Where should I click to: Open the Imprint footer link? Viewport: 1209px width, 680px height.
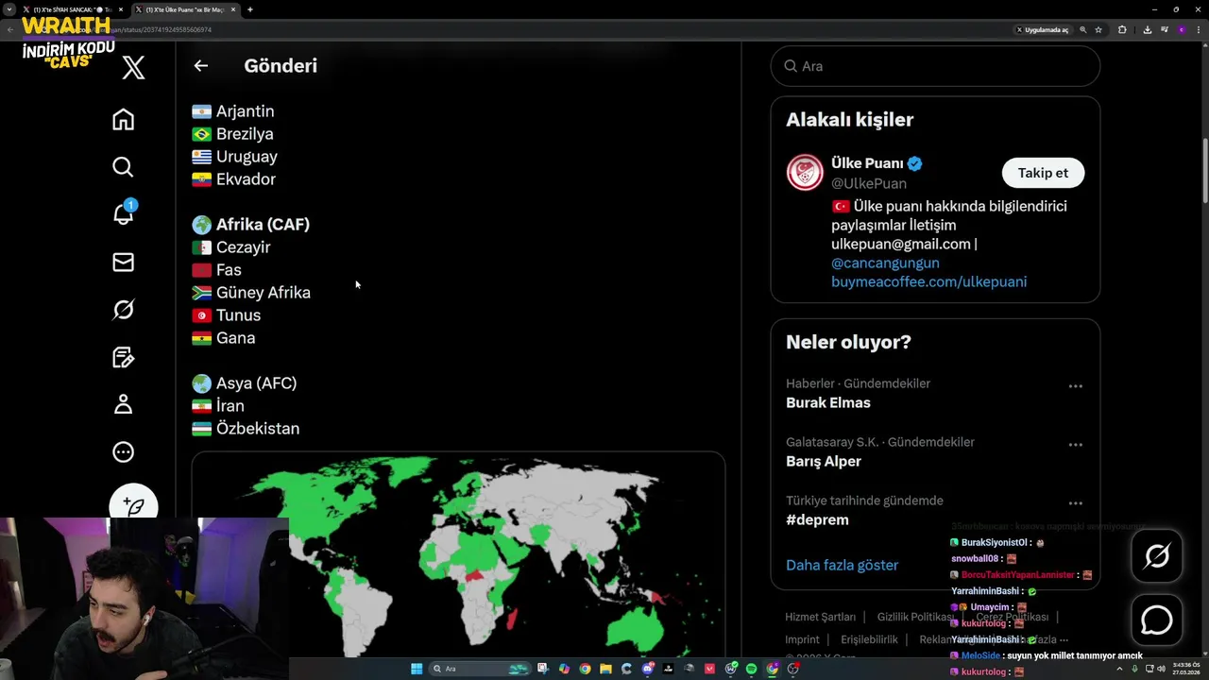coord(802,639)
